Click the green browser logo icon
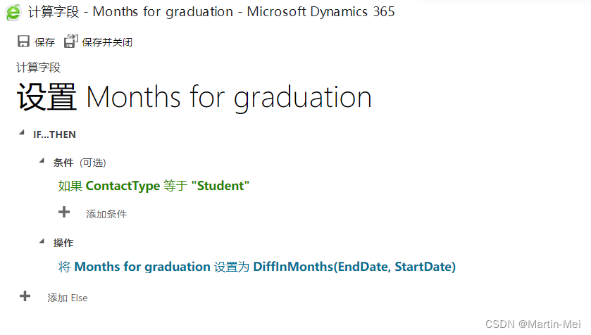Screen dimensions: 591x335 click(13, 12)
